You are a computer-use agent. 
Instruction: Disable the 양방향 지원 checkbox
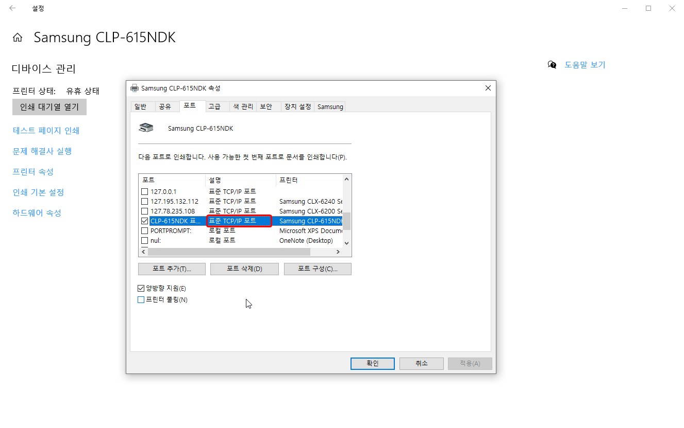[x=141, y=288]
